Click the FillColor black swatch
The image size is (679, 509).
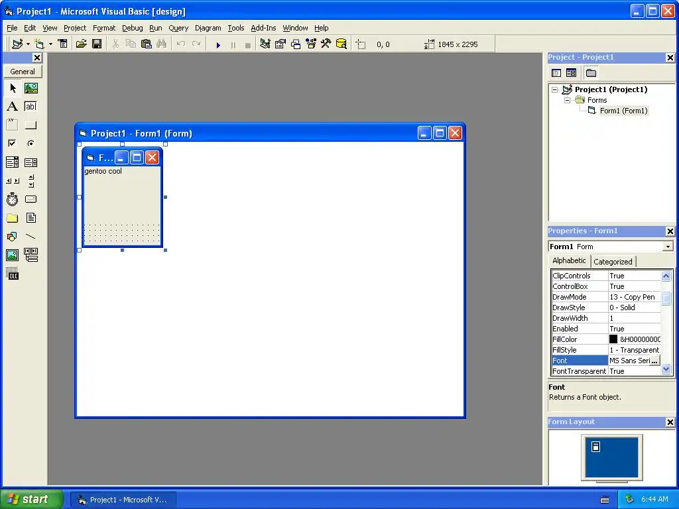coord(613,339)
